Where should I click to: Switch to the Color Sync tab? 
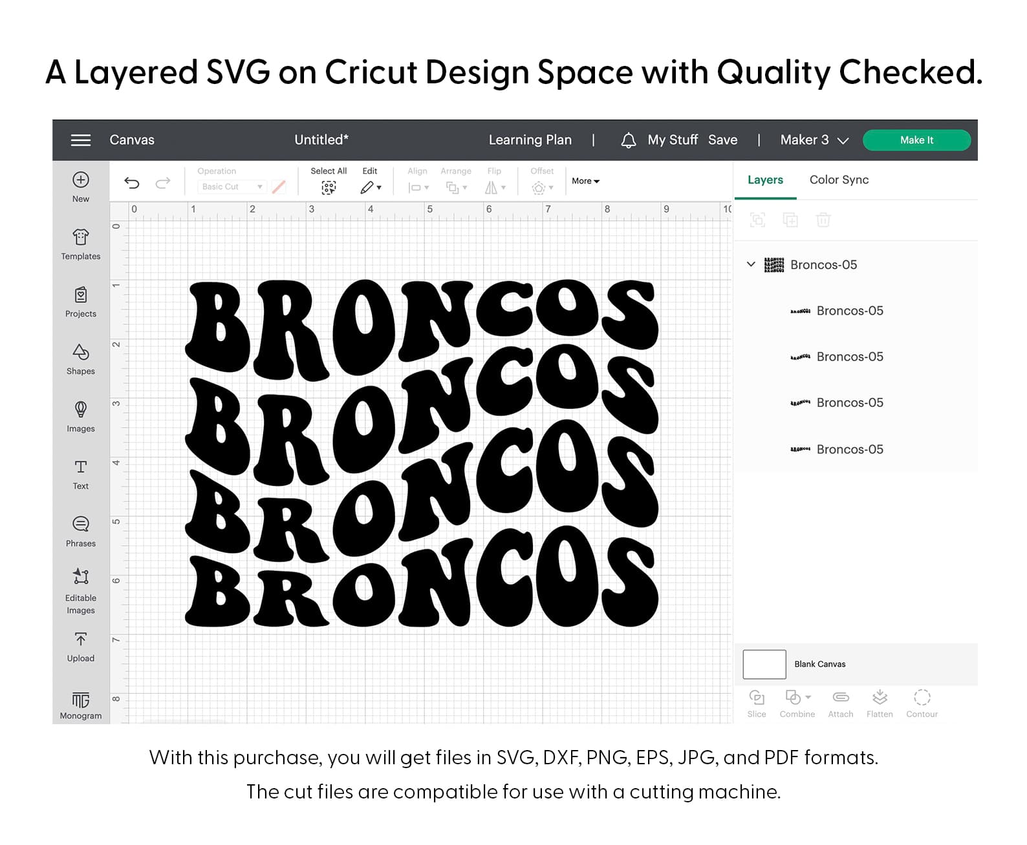tap(839, 180)
